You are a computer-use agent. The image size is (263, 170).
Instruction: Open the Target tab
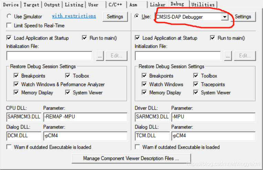click(31, 4)
